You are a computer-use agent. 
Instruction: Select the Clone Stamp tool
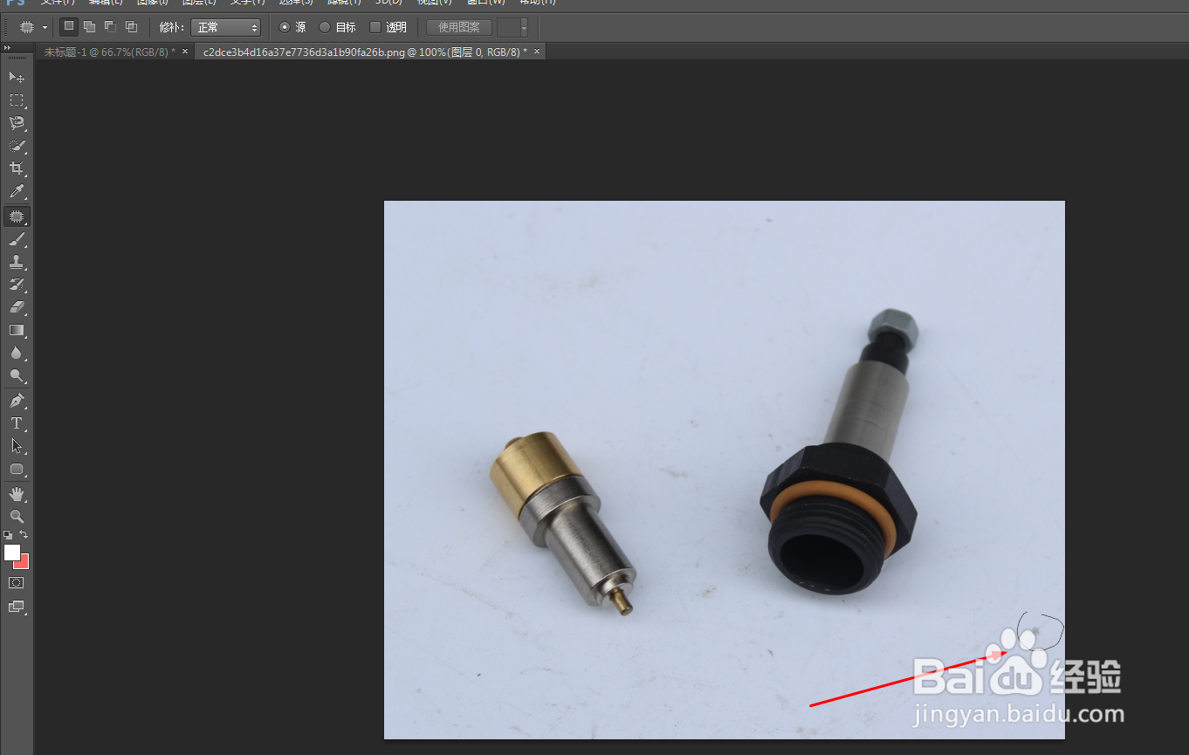tap(17, 262)
